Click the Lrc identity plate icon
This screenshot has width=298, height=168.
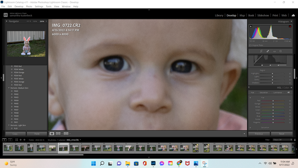(x=6, y=15)
